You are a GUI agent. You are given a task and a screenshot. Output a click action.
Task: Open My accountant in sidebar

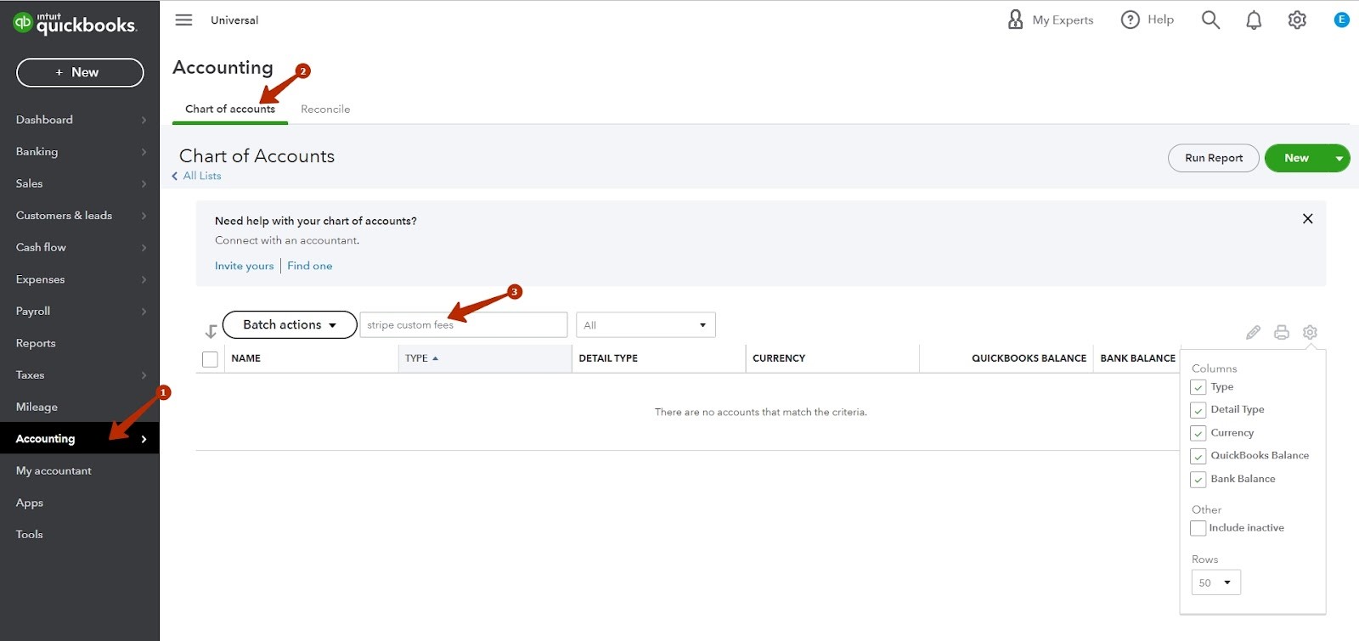tap(80, 470)
